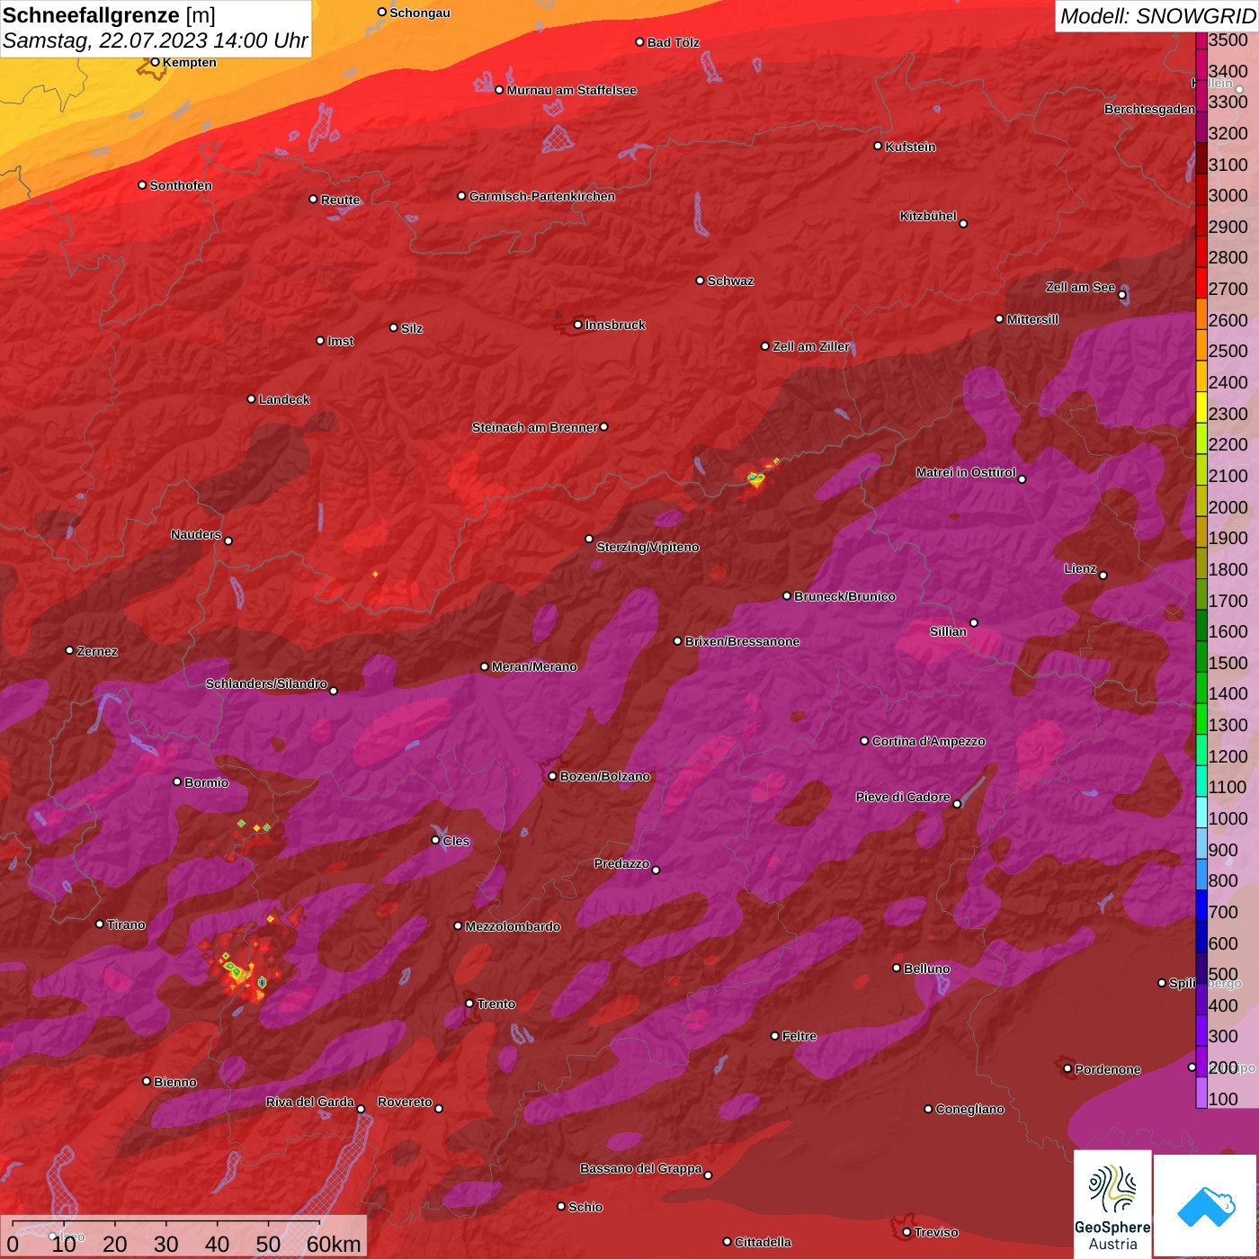Viewport: 1259px width, 1259px height.
Task: Select the 700 m blue legend color
Action: pos(1201,906)
